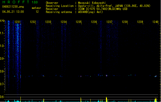Click the 1240 time marker
161x102 pixels.
click(x=155, y=22)
